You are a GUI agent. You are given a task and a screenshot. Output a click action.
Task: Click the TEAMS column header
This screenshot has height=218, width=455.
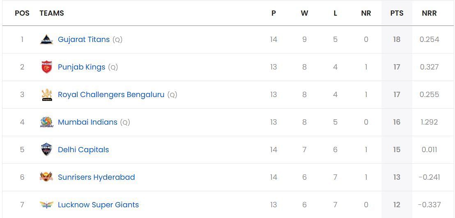point(52,13)
